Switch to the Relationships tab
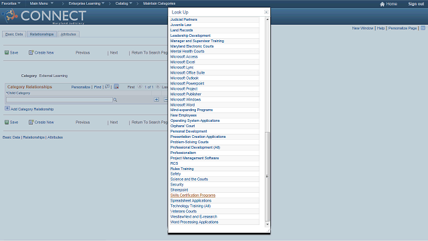The height and width of the screenshot is (241, 428). click(41, 34)
